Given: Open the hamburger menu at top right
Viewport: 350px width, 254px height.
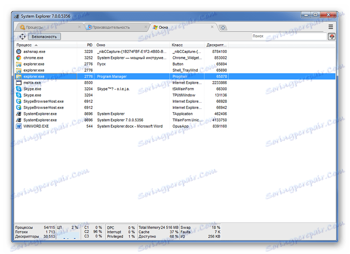Looking at the screenshot, I should click(331, 26).
